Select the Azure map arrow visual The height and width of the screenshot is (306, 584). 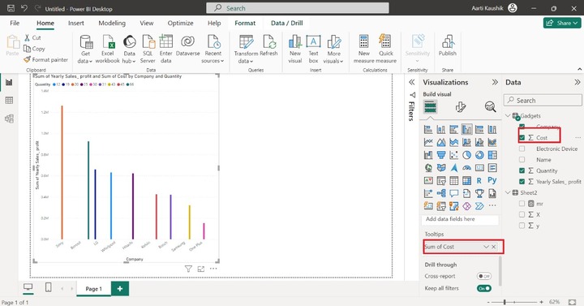(453, 168)
